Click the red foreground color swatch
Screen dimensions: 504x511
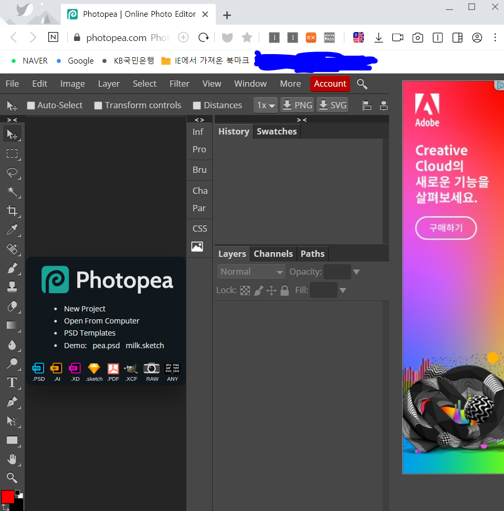7,497
